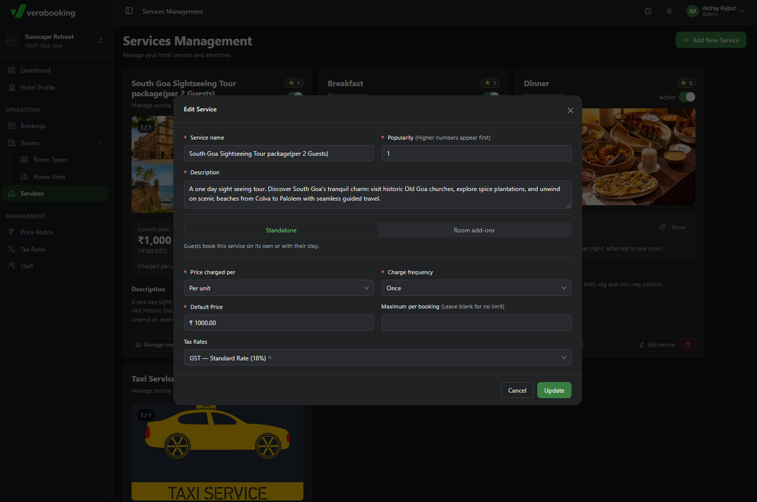Open the help question mark icon
The image size is (757, 502).
click(x=648, y=11)
